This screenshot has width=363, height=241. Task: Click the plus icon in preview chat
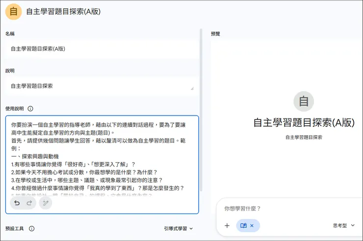coord(227,225)
